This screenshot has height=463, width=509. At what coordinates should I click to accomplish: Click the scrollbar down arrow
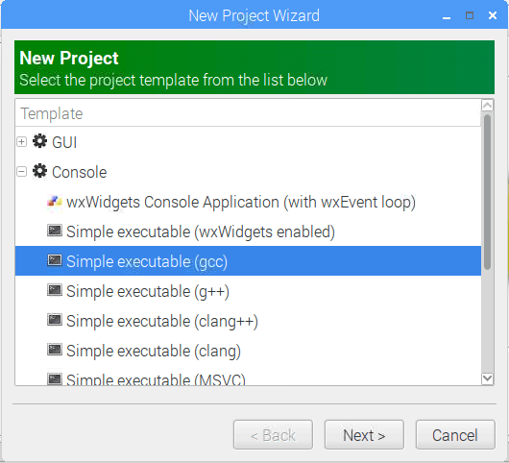pos(488,378)
